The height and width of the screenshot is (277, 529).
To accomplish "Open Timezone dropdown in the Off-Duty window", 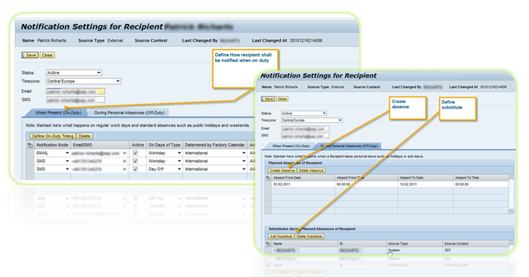I will pyautogui.click(x=340, y=120).
